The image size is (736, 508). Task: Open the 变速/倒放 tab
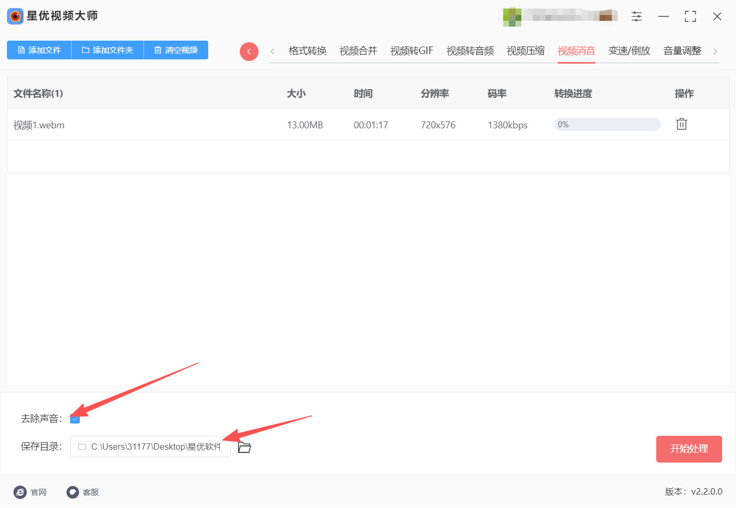(x=629, y=51)
